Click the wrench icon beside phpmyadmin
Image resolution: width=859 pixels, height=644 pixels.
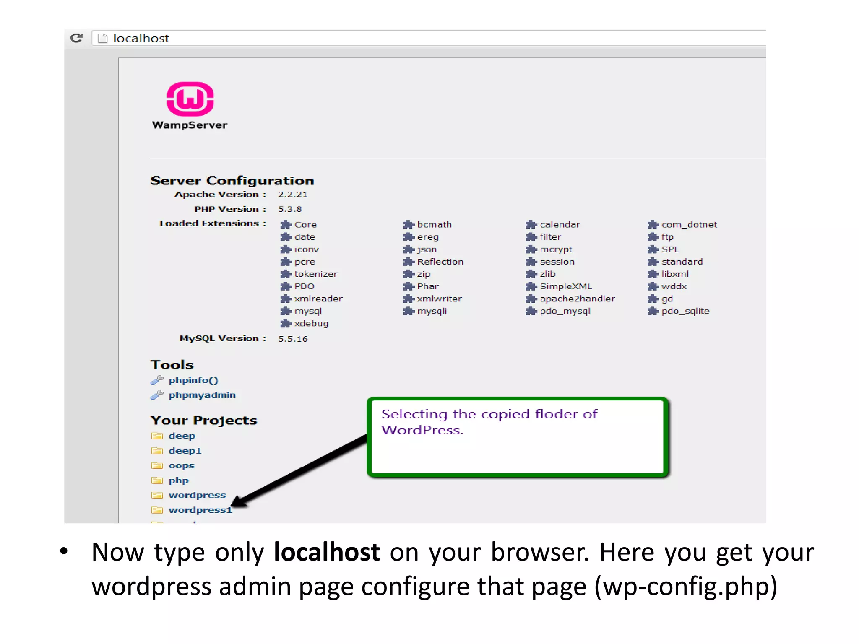pos(157,395)
